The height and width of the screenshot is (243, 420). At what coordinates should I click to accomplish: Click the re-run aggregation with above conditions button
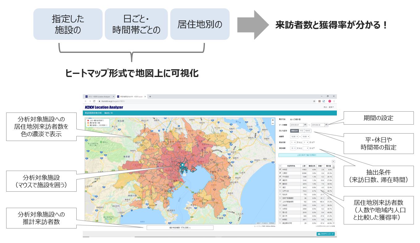point(307,155)
